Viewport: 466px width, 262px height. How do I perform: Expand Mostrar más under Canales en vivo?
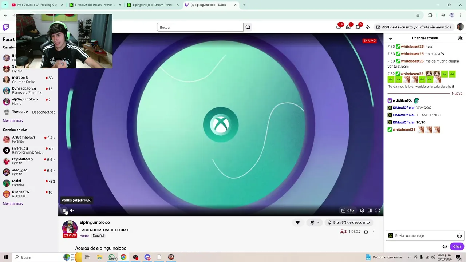(13, 203)
